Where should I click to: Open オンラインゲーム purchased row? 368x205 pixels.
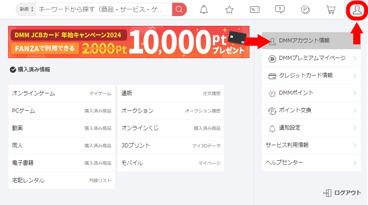point(62,93)
